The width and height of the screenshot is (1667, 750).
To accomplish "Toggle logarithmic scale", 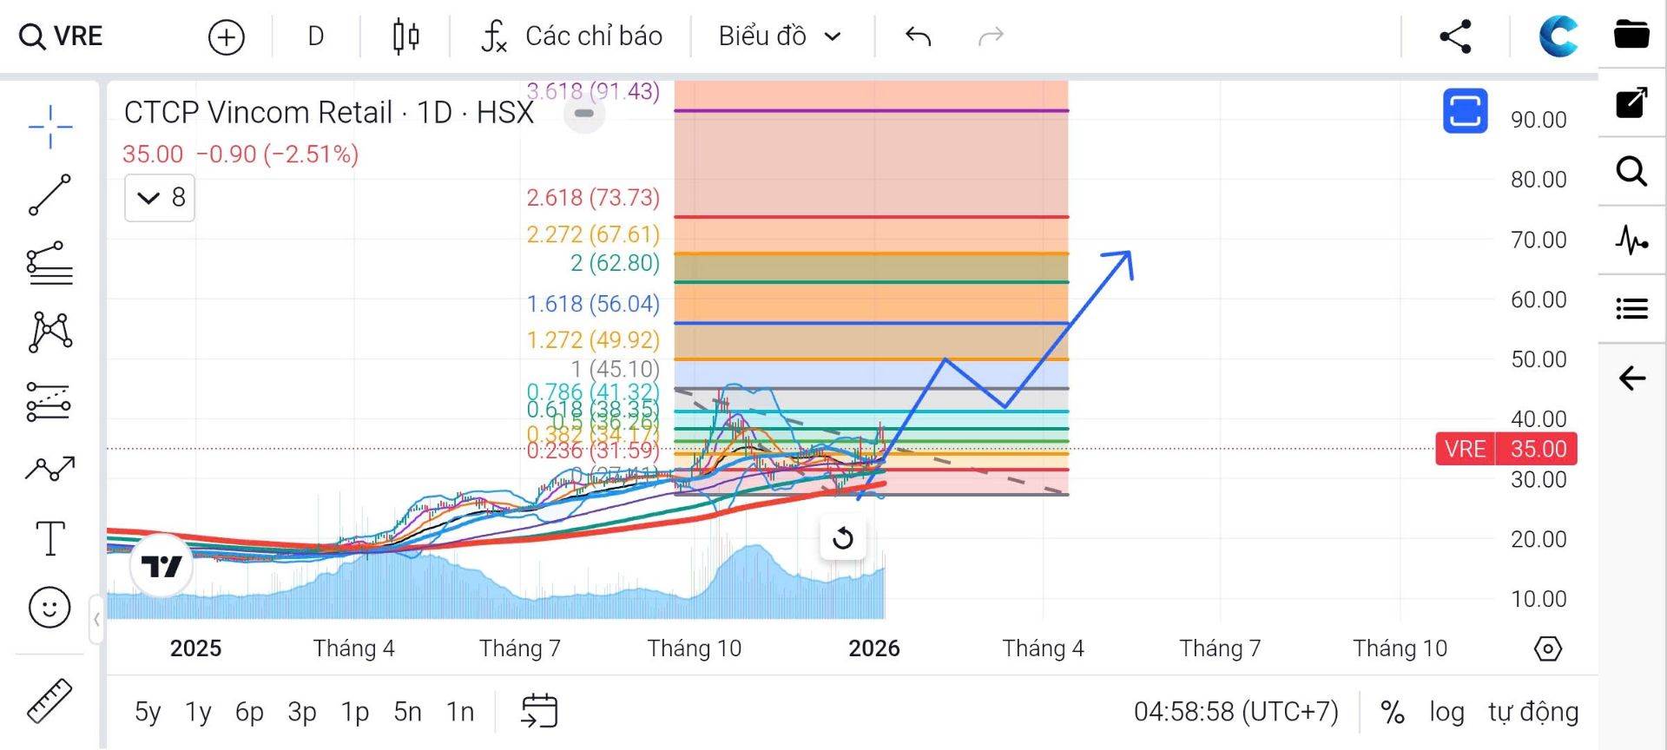I will 1446,713.
